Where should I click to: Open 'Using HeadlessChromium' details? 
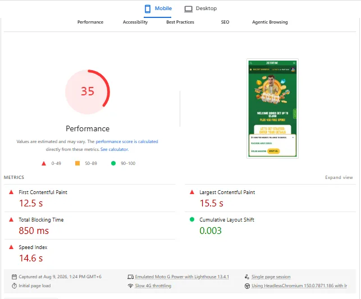[x=299, y=286]
